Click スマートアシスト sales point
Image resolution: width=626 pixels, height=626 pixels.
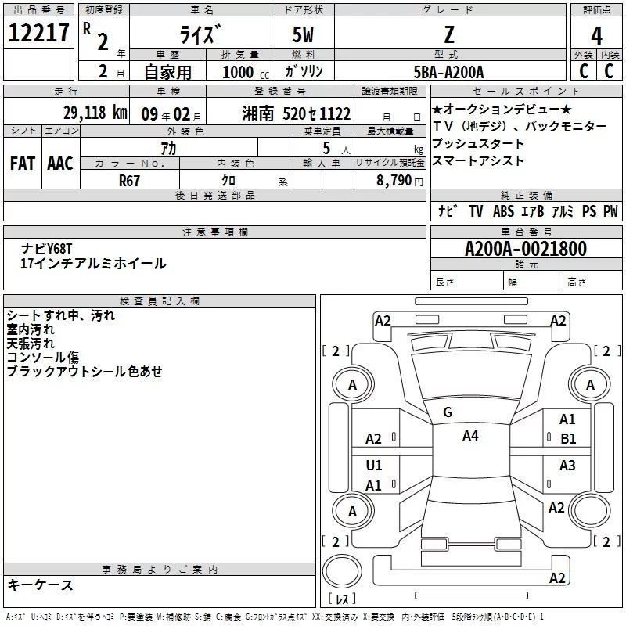pos(478,160)
